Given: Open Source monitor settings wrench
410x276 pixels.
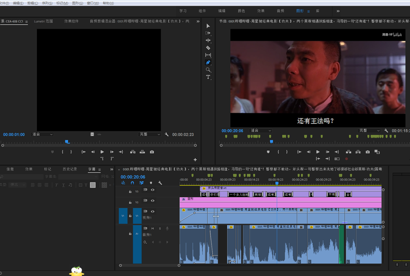Looking at the screenshot, I should 167,134.
